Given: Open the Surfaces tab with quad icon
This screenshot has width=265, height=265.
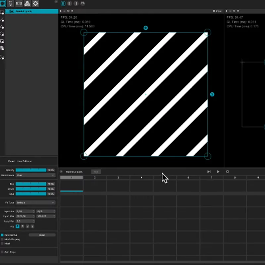Looking at the screenshot, I should [x=3, y=3].
